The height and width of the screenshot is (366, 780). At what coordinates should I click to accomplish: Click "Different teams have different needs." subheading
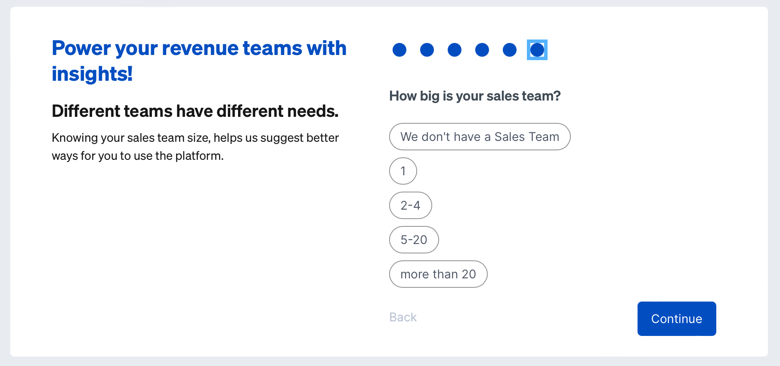tap(195, 111)
